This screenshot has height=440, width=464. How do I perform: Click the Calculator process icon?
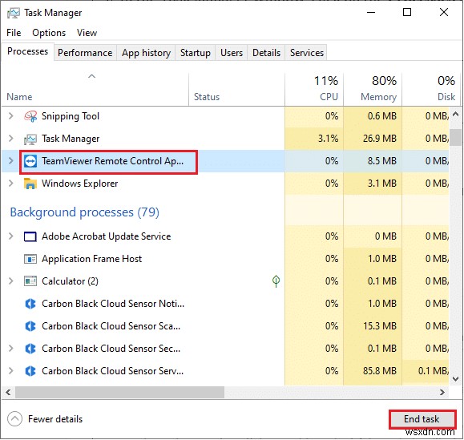click(30, 281)
